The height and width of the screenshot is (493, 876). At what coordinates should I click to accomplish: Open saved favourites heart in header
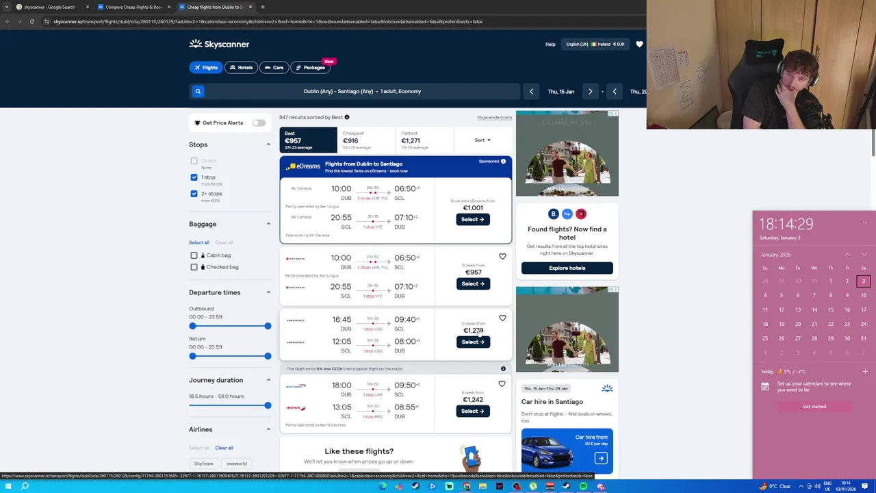(639, 44)
